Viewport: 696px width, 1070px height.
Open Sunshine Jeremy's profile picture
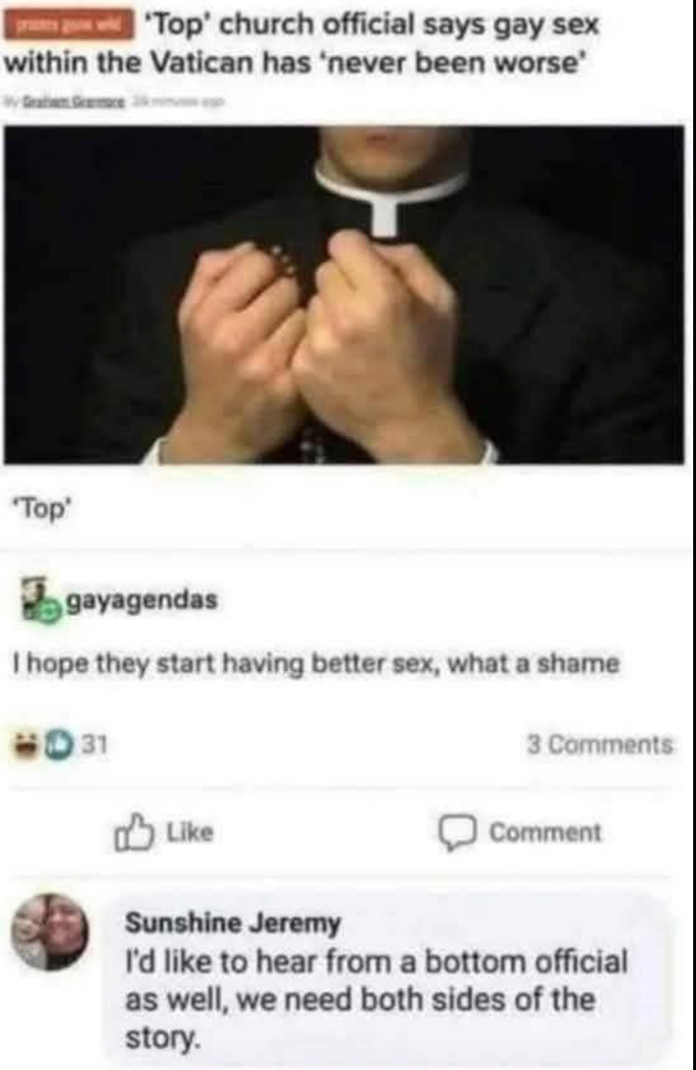click(50, 931)
